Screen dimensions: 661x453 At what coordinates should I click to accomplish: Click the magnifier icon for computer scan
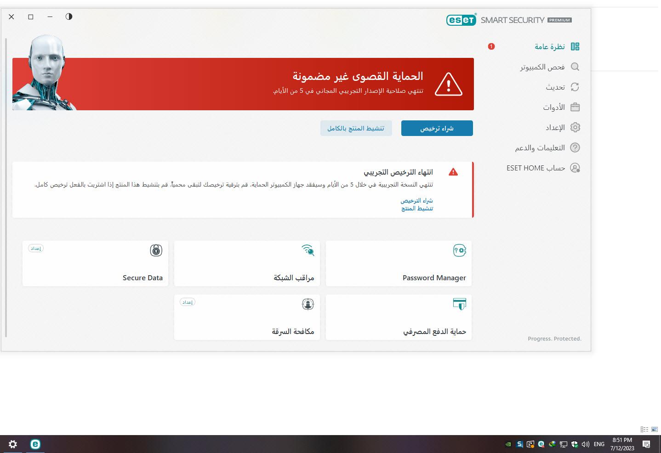click(x=575, y=67)
